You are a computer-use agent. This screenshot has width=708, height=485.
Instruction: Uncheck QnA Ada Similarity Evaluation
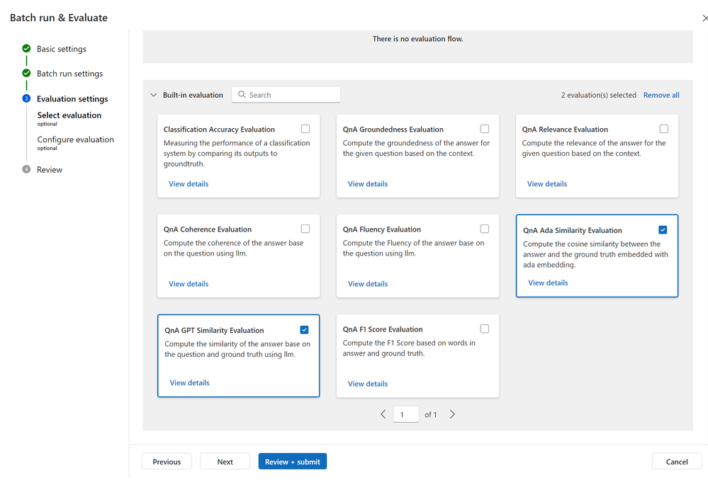click(663, 229)
